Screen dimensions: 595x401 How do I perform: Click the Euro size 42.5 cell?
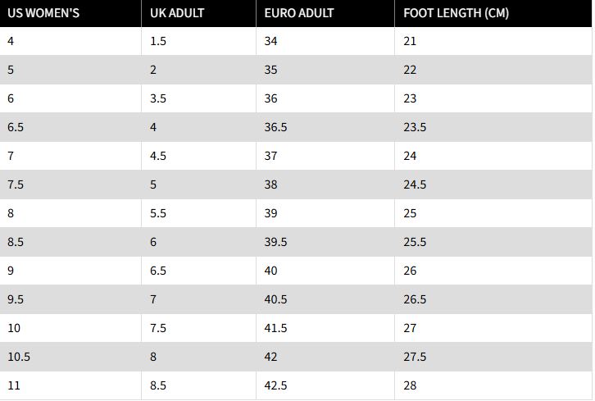click(276, 385)
